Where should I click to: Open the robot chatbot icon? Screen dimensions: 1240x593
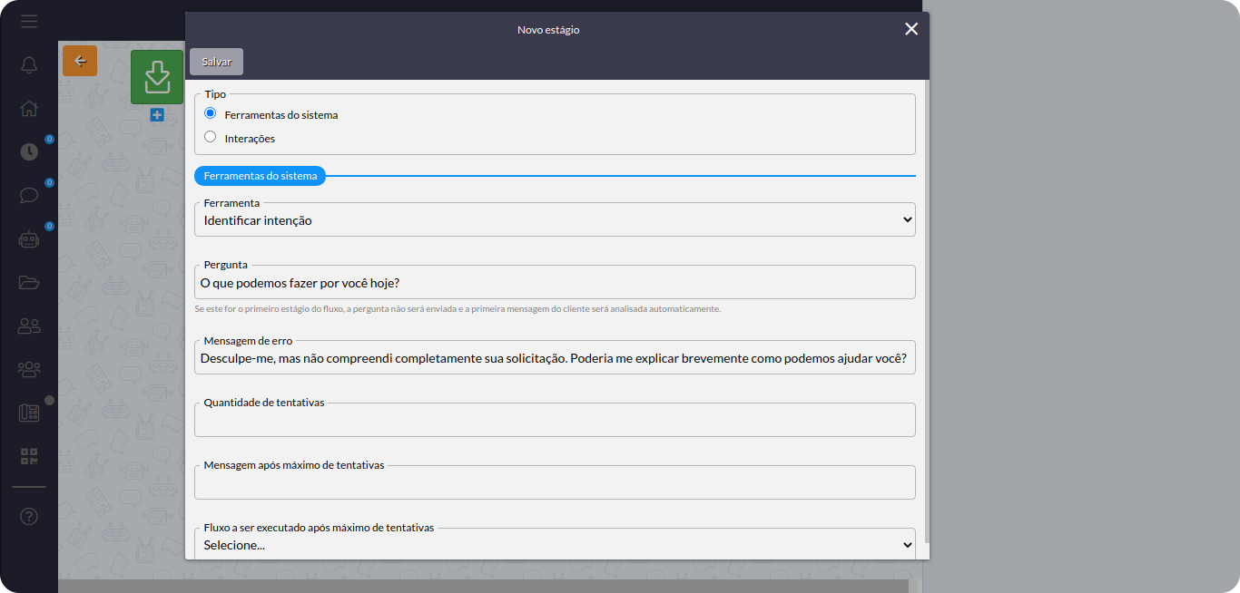click(x=29, y=239)
